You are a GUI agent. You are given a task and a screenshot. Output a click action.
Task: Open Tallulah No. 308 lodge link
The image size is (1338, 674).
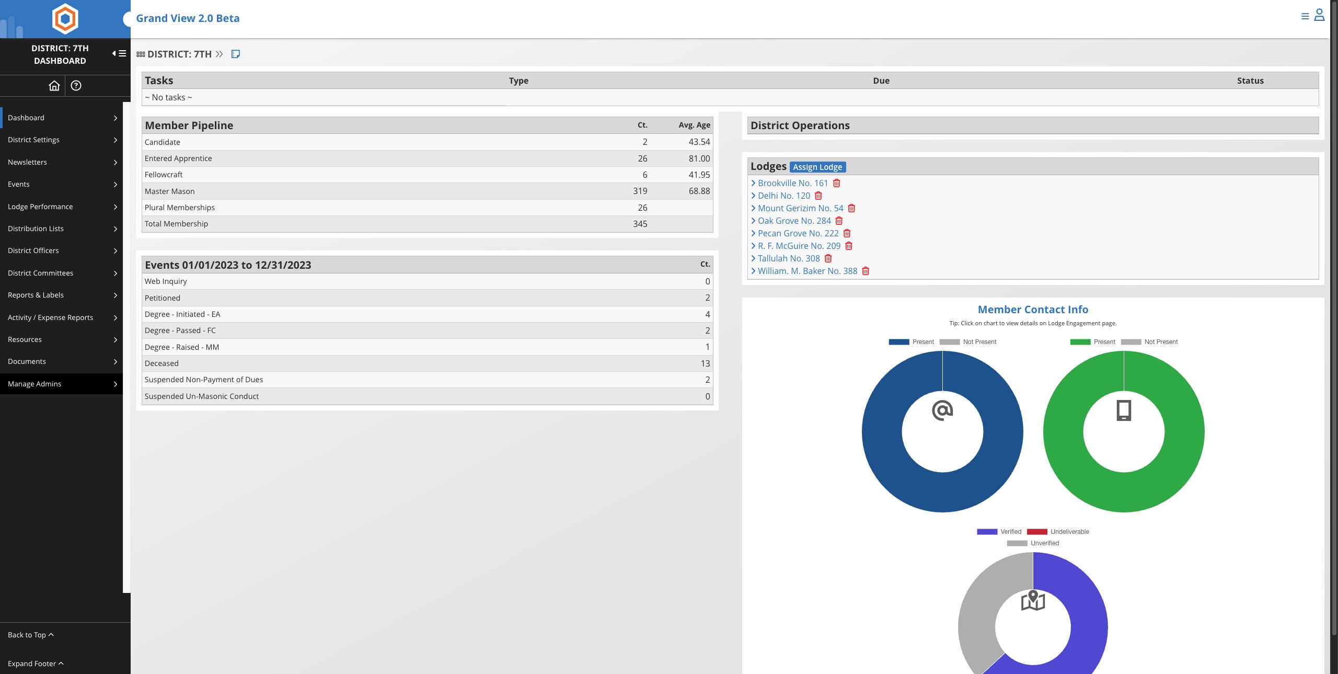tap(789, 258)
